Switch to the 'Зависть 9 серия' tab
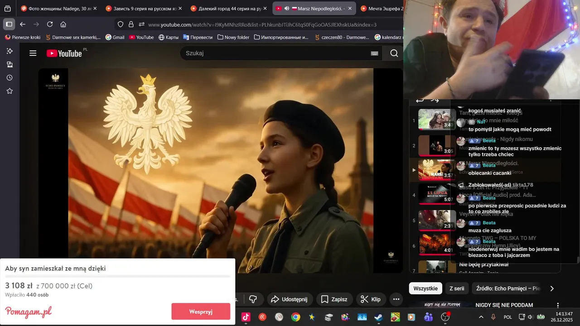 coord(143,9)
